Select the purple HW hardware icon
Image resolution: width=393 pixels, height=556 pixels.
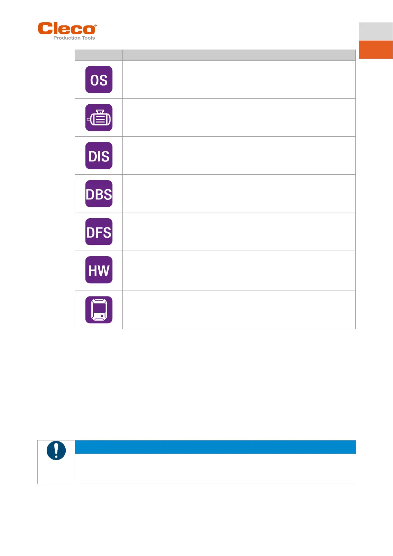[99, 270]
